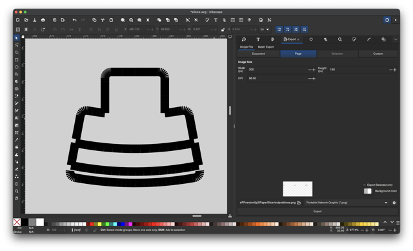Select the Custom export area
The height and width of the screenshot is (251, 413).
point(378,54)
